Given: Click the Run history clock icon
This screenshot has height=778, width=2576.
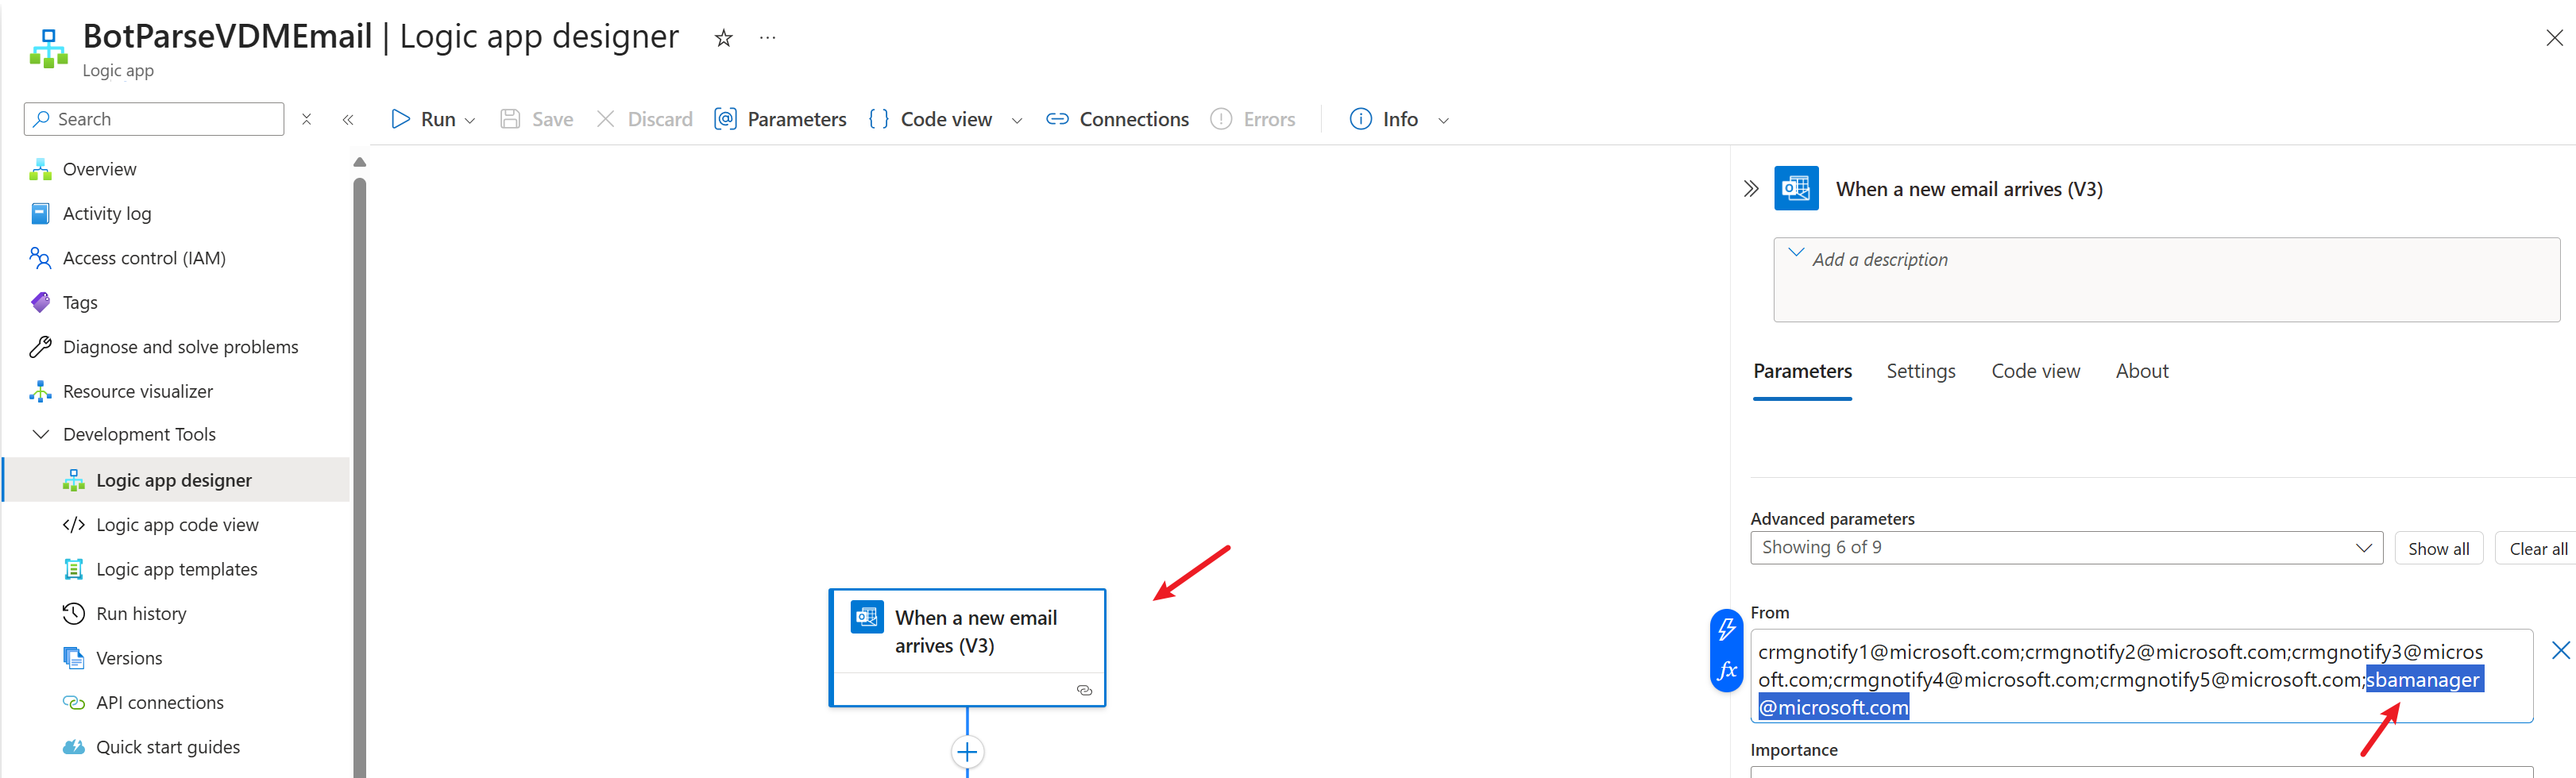Looking at the screenshot, I should [x=73, y=613].
